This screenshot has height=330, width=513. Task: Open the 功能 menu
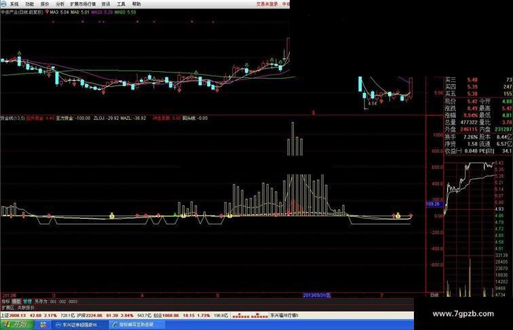pyautogui.click(x=29, y=4)
